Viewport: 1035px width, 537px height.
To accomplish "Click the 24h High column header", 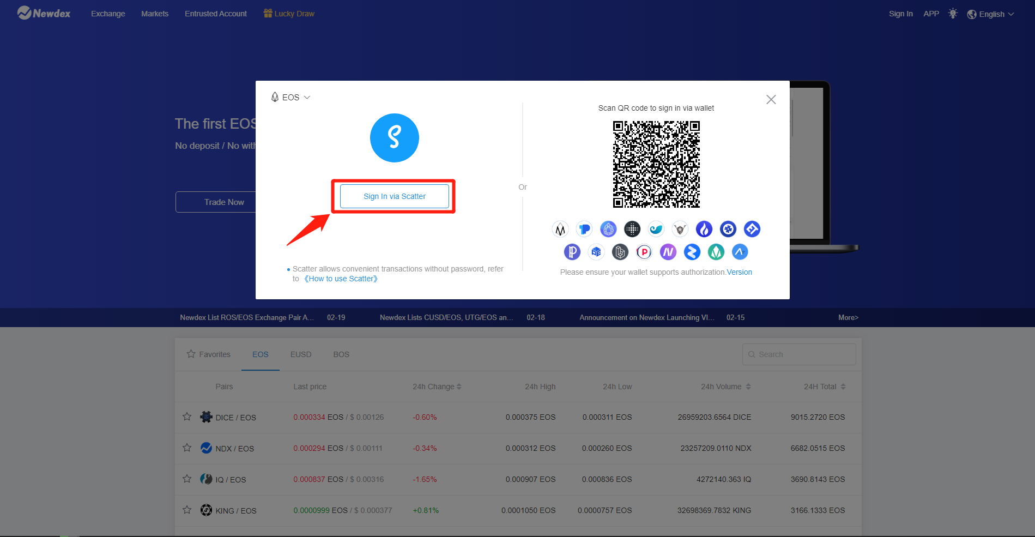I will click(540, 387).
